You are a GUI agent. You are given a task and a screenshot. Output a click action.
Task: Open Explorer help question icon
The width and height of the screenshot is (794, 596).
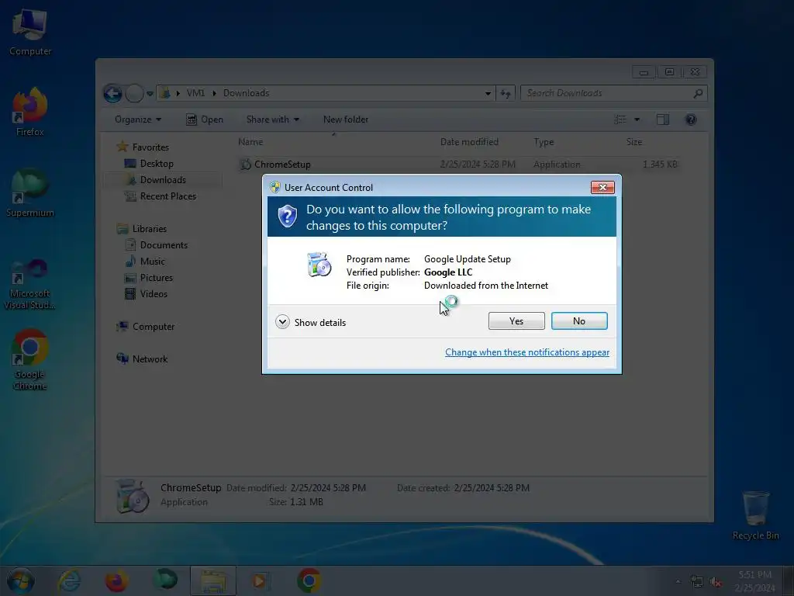pos(691,120)
